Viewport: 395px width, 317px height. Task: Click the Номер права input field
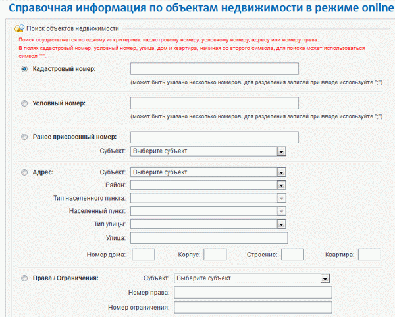tap(253, 293)
